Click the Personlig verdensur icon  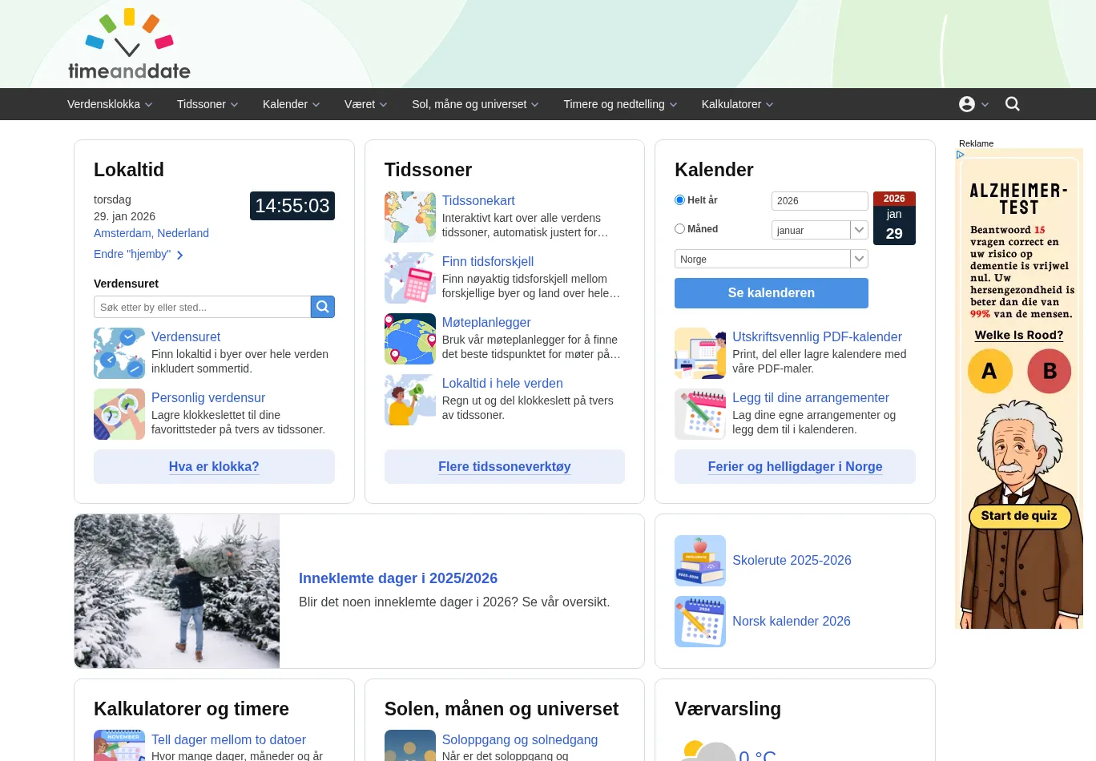pyautogui.click(x=119, y=414)
